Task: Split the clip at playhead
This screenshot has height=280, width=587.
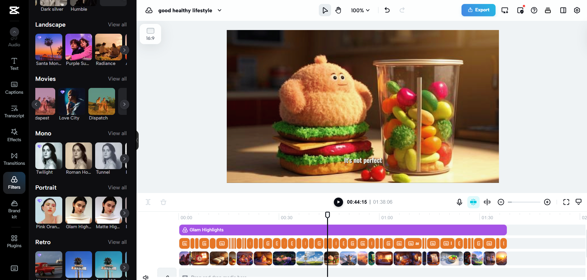Action: (x=148, y=202)
